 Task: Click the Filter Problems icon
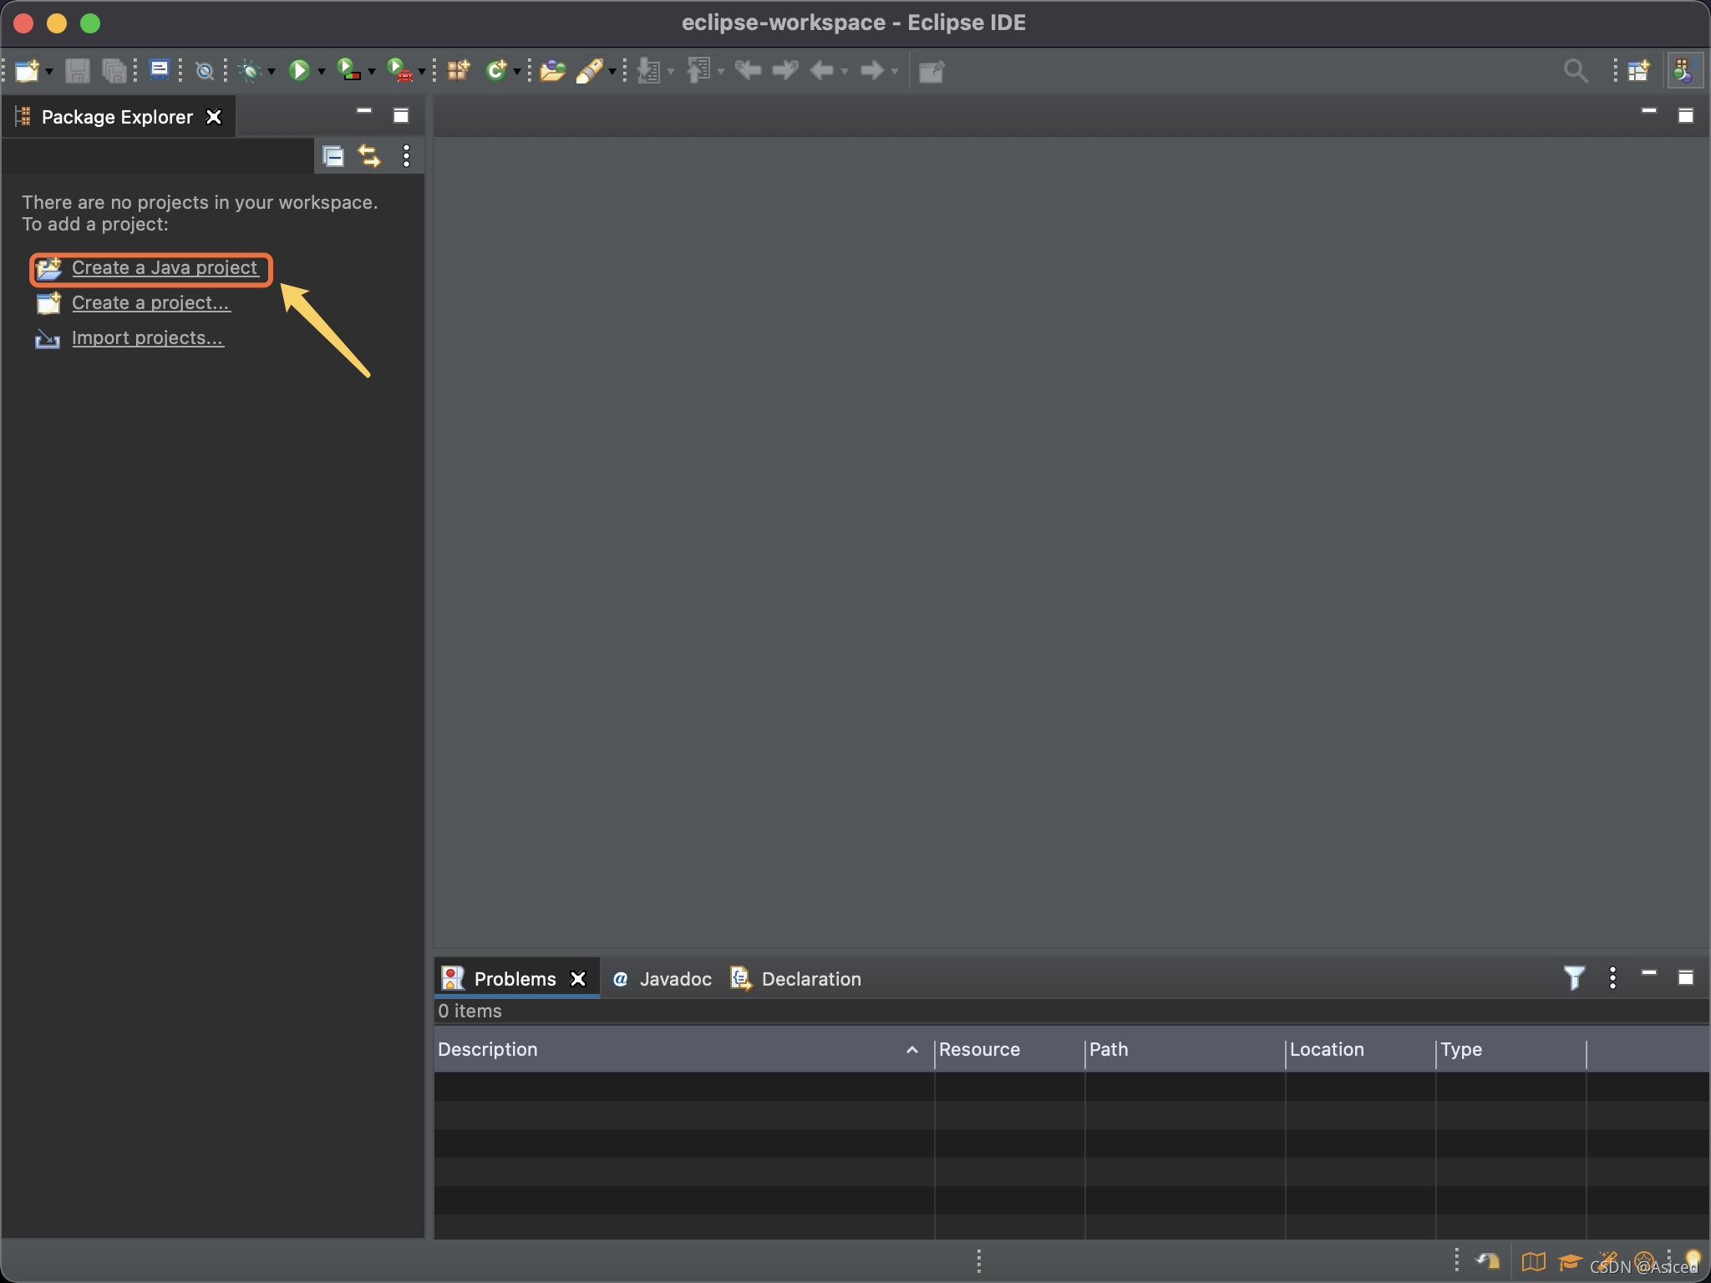1574,977
